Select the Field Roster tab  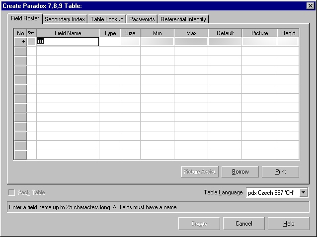pyautogui.click(x=25, y=18)
